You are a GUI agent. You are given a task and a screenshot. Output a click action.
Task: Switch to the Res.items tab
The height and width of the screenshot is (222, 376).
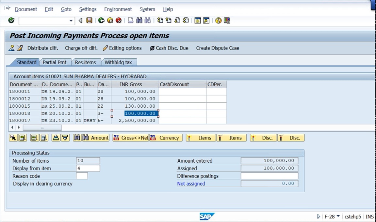tap(85, 63)
